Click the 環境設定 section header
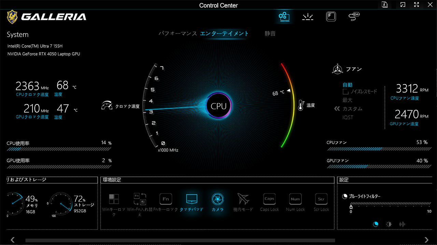The height and width of the screenshot is (245, 437). click(112, 180)
